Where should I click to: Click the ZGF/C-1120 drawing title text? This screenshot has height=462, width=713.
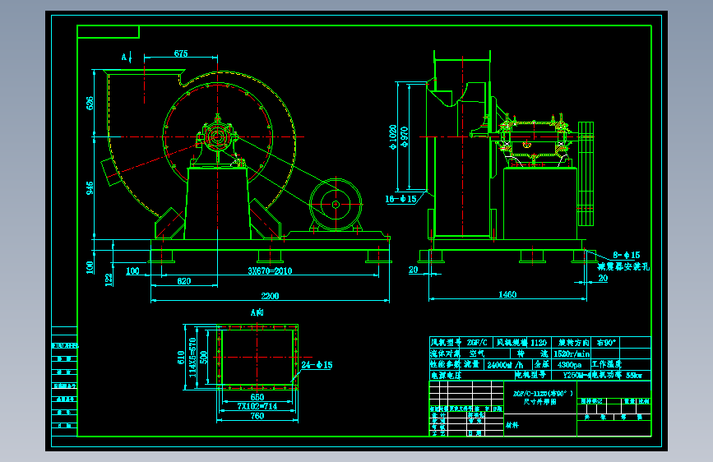click(543, 393)
